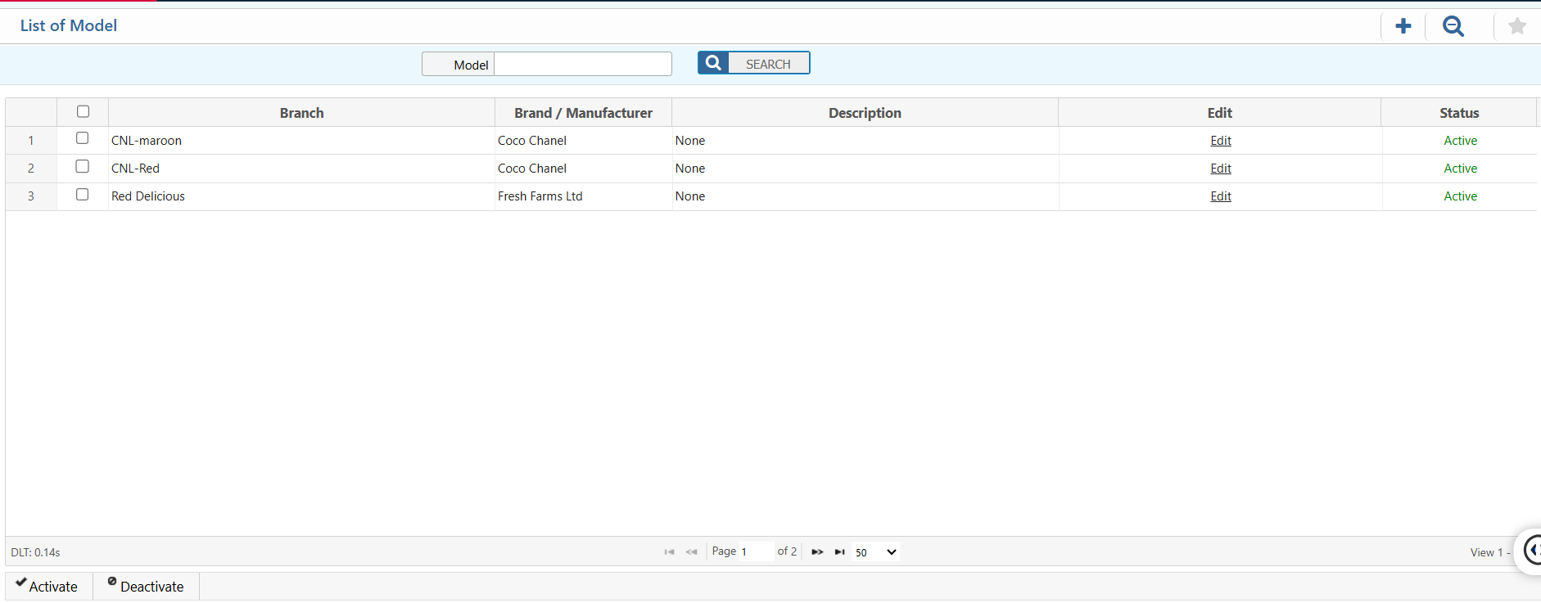Click into the Model search text field
The width and height of the screenshot is (1541, 603).
click(x=582, y=65)
